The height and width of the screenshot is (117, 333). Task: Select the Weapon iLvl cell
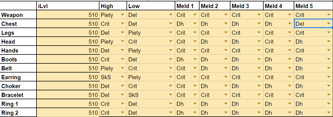(x=68, y=15)
